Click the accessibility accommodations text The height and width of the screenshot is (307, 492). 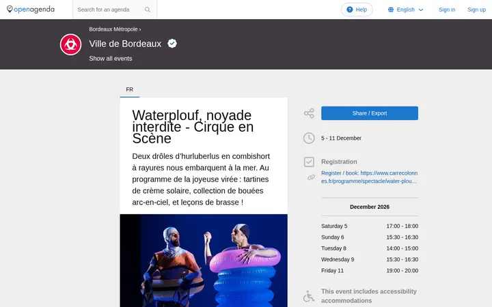[x=369, y=296]
